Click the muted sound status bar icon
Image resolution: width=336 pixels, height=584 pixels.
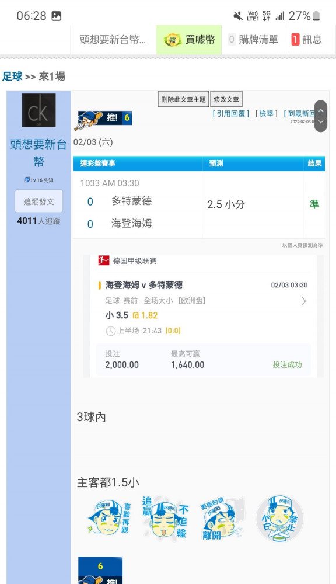pyautogui.click(x=237, y=16)
